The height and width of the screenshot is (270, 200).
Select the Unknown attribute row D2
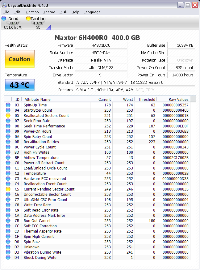tap(98, 247)
